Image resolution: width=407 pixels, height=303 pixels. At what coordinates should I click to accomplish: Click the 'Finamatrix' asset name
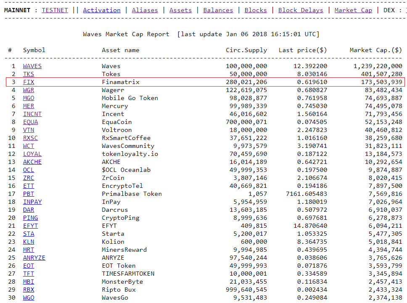coord(120,82)
